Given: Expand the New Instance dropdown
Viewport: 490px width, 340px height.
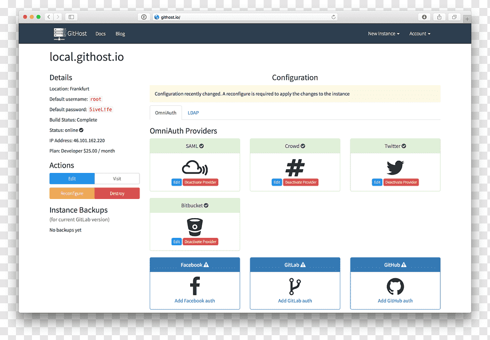Looking at the screenshot, I should coord(383,34).
